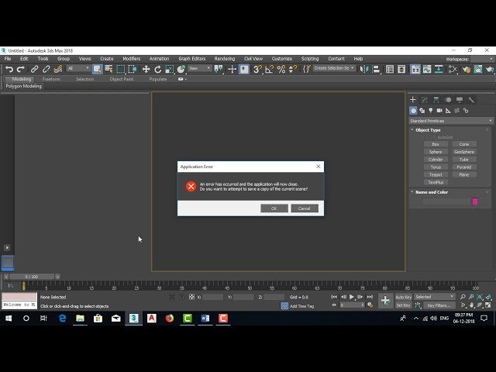This screenshot has height=372, width=496.
Task: Open the Utilities wrench tab
Action: (x=471, y=100)
